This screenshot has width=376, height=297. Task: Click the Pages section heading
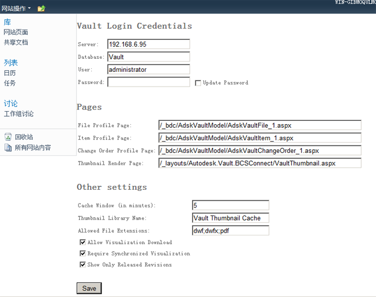coord(89,107)
